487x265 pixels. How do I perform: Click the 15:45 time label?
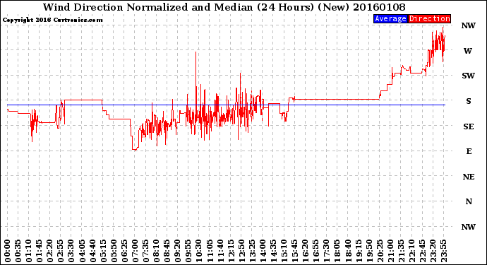click(x=294, y=251)
